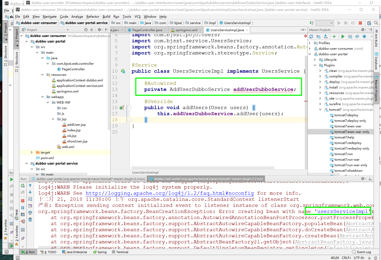Collapse the WEB-INF folder
This screenshot has width=381, height=260.
[x=48, y=103]
